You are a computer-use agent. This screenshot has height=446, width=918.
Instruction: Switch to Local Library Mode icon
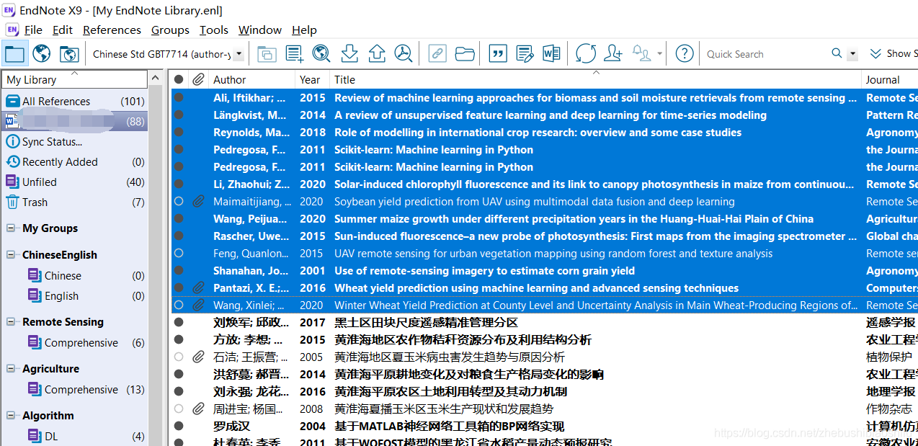point(14,54)
